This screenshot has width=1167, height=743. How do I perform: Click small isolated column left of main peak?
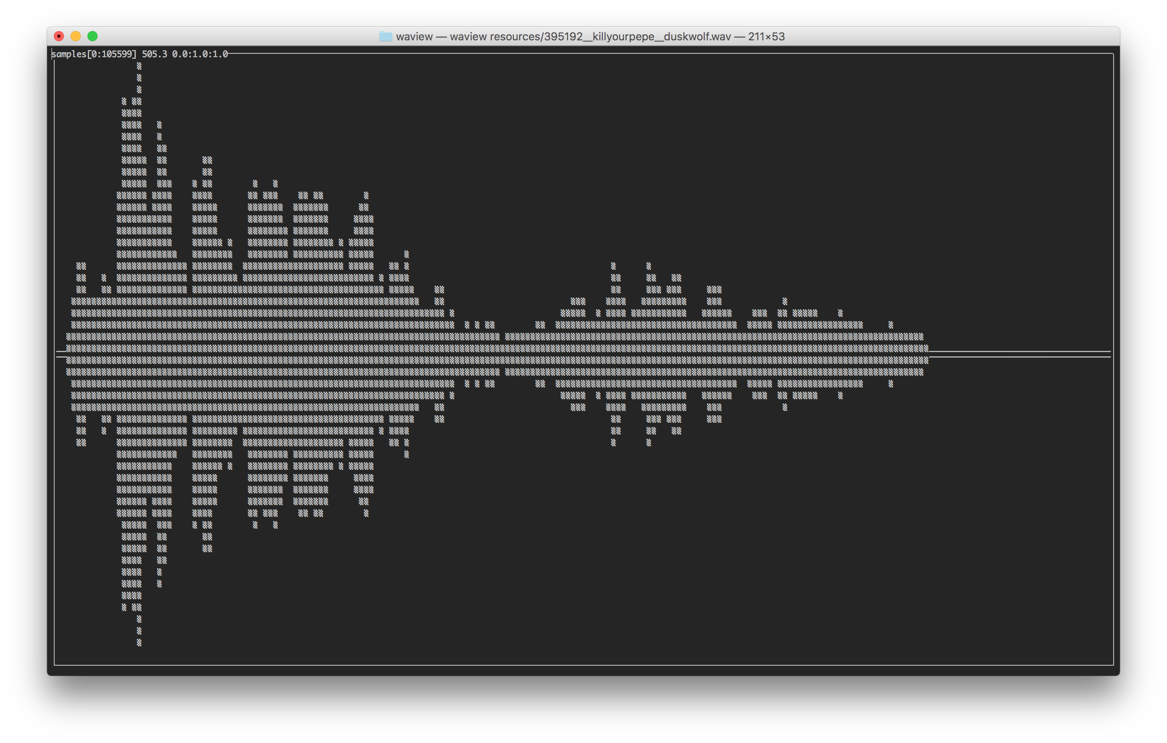[x=81, y=277]
